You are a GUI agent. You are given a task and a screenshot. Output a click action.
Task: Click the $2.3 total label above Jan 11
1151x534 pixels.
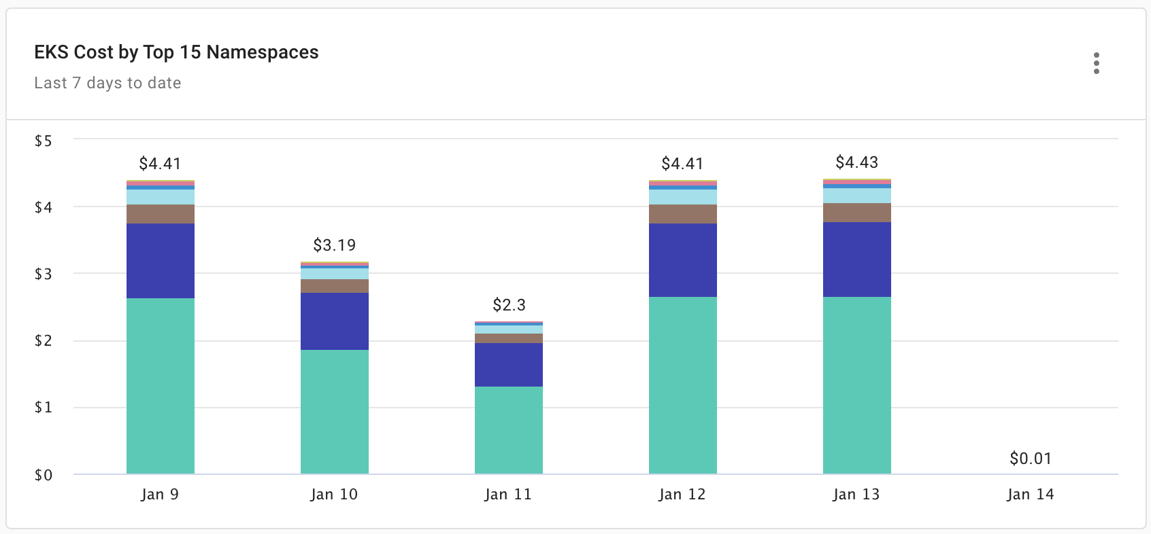(x=509, y=305)
